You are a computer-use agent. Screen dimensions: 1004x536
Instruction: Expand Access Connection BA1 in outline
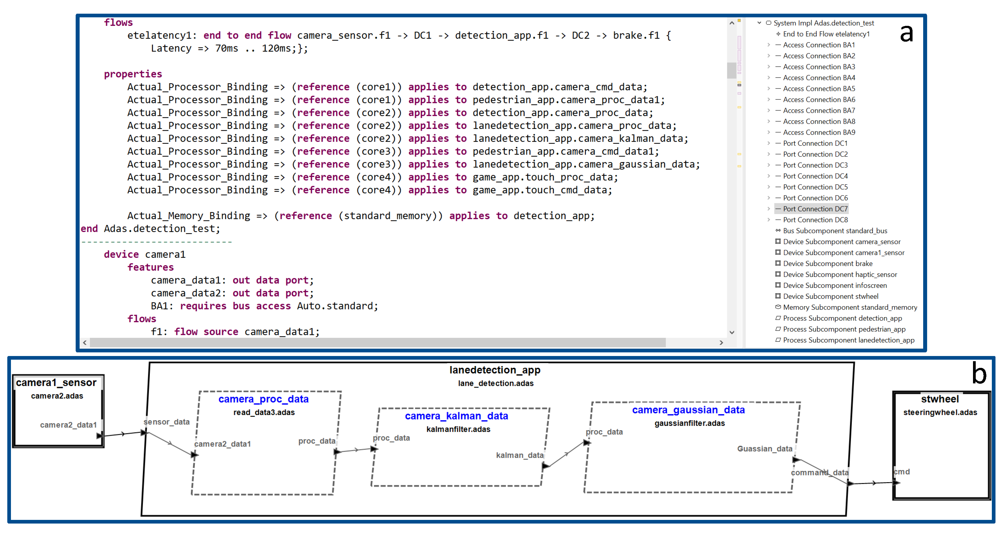(x=768, y=45)
